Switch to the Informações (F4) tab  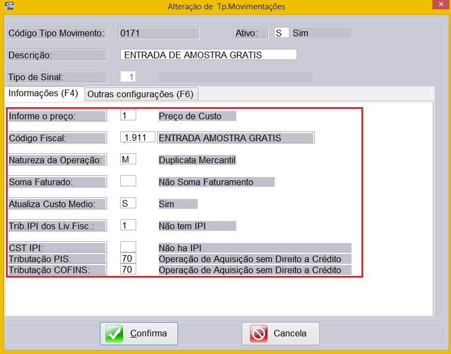[44, 93]
